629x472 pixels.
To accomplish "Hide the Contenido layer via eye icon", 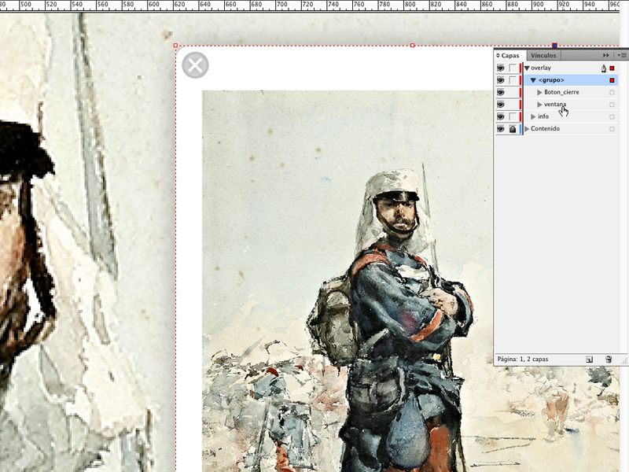I will tap(501, 129).
